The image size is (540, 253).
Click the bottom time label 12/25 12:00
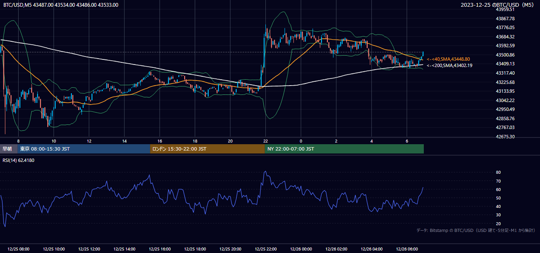pyautogui.click(x=89, y=249)
